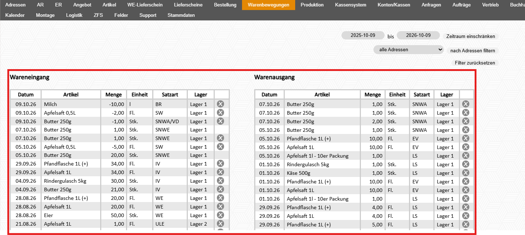Remove the 28.08.26 Apfelsaft 1L Wareneingang row
The width and height of the screenshot is (525, 235).
(x=220, y=207)
